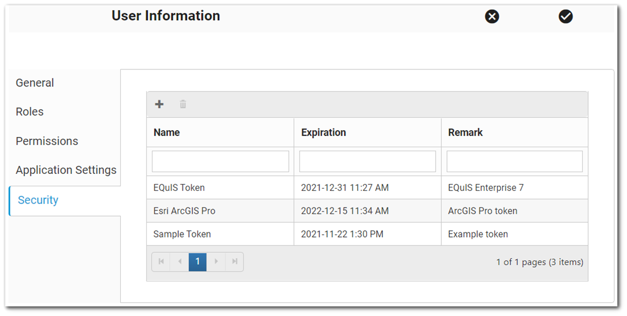627x316 pixels.
Task: Go to previous page arrow
Action: [x=179, y=262]
